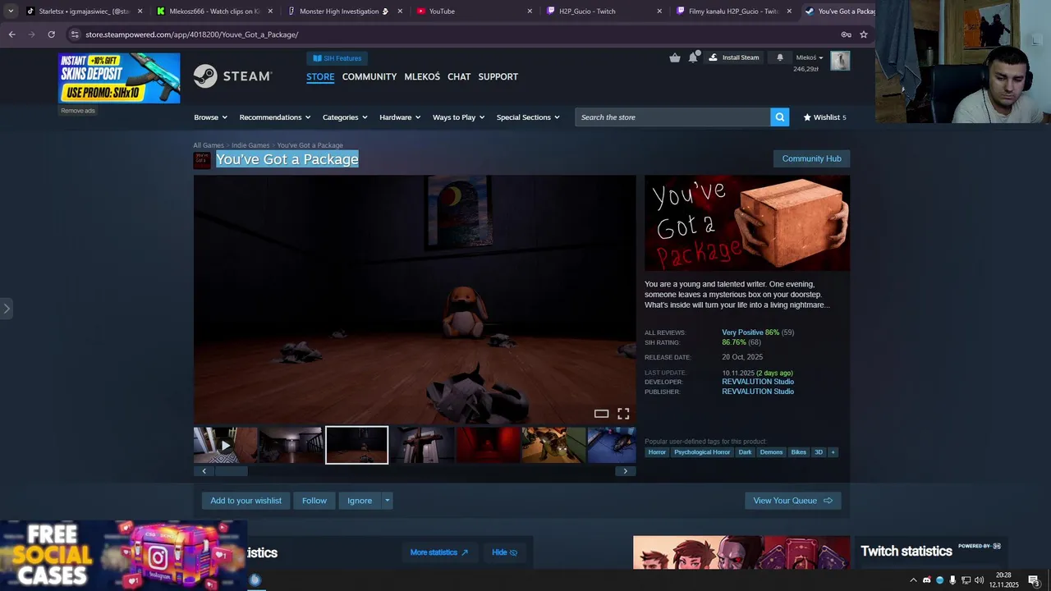Screen dimensions: 1051x591
Task: Open the Indie Games breadcrumb
Action: click(250, 145)
